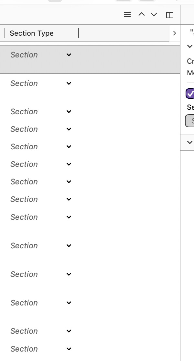Go to previous document with up arrow

(x=141, y=14)
